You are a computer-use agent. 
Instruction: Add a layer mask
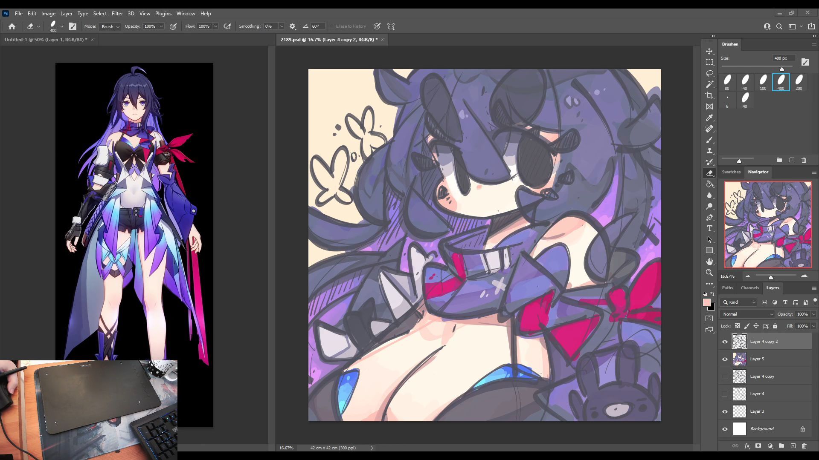pos(758,446)
